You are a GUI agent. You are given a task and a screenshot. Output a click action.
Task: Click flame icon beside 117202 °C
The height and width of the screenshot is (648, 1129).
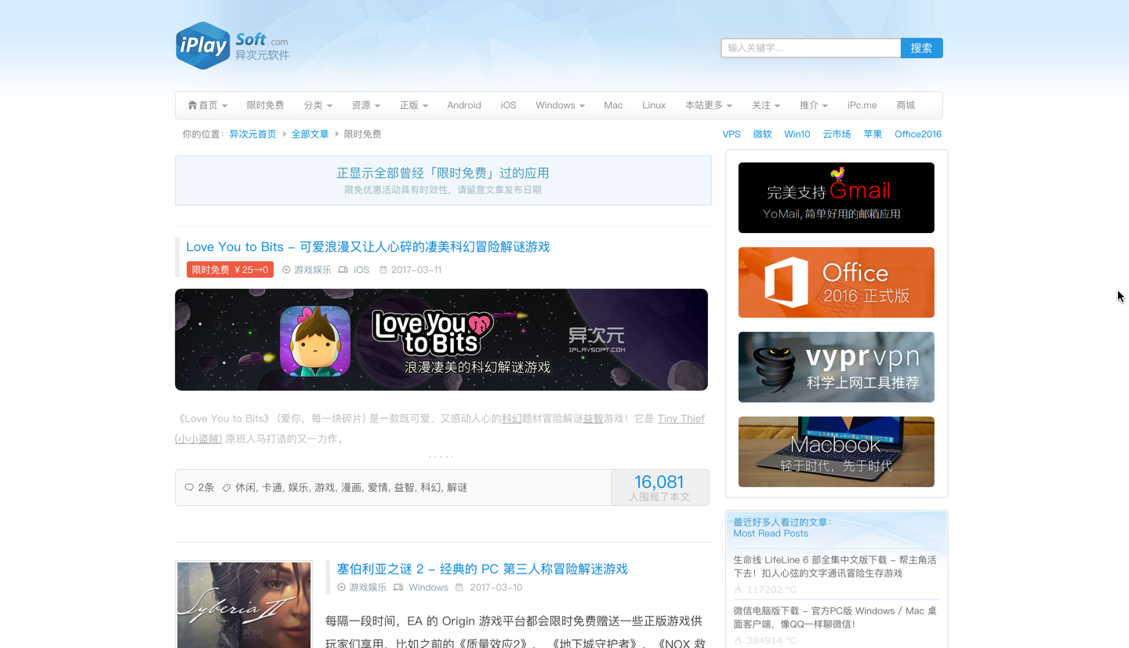point(738,590)
